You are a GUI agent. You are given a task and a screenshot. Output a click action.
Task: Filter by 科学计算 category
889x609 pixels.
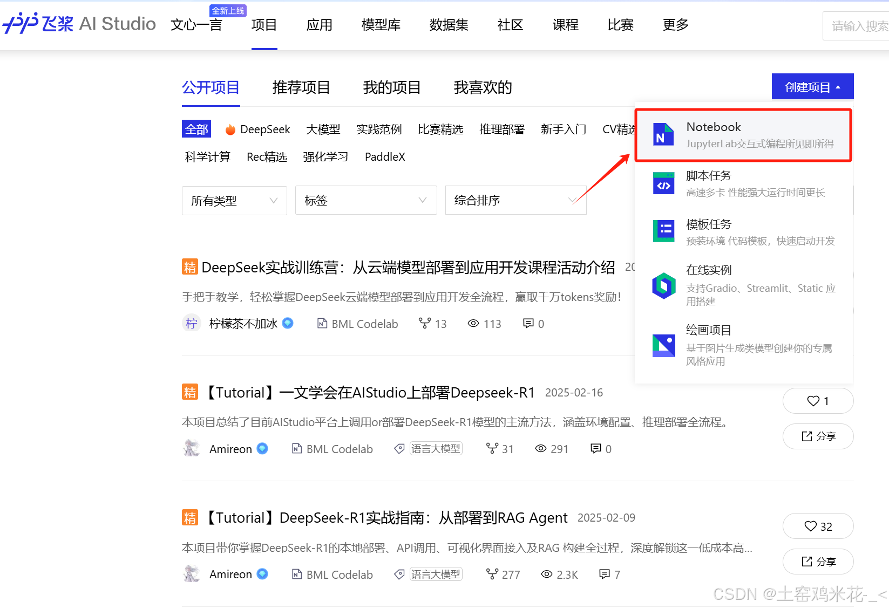(x=208, y=157)
